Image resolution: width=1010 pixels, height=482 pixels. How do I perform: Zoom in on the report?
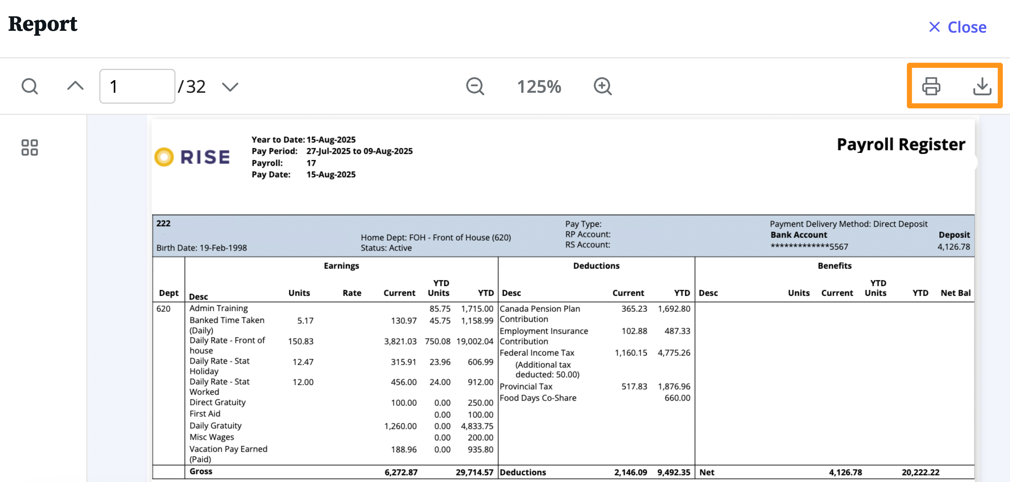(x=603, y=86)
